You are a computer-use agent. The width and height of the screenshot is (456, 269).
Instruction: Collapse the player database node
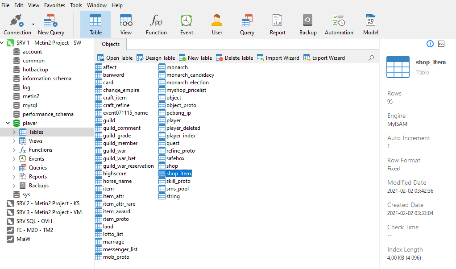point(8,123)
